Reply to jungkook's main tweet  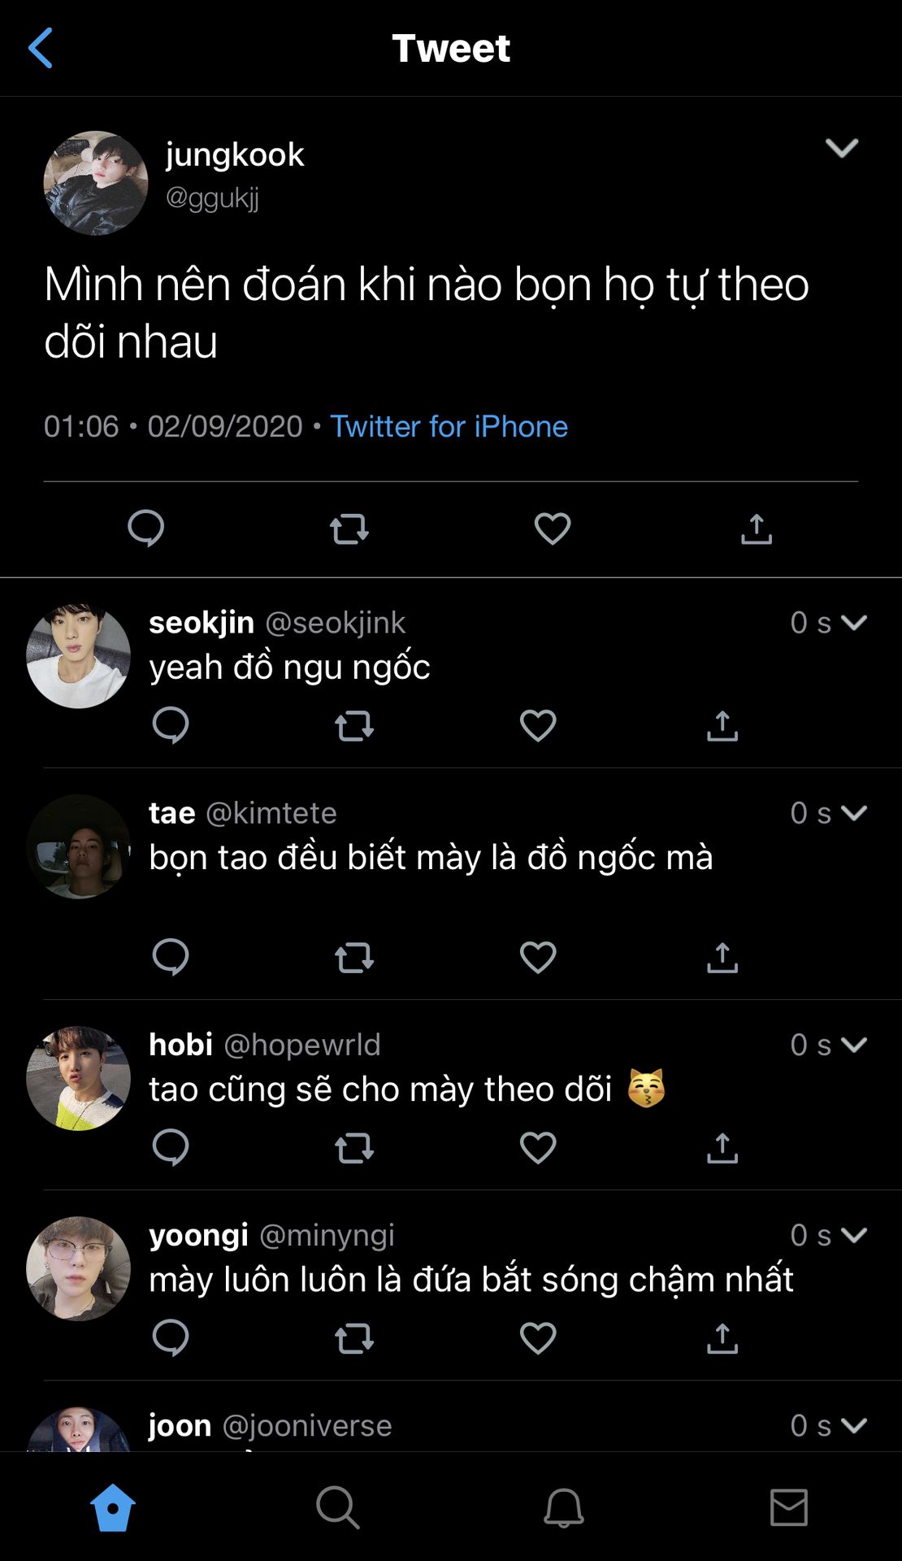(146, 528)
